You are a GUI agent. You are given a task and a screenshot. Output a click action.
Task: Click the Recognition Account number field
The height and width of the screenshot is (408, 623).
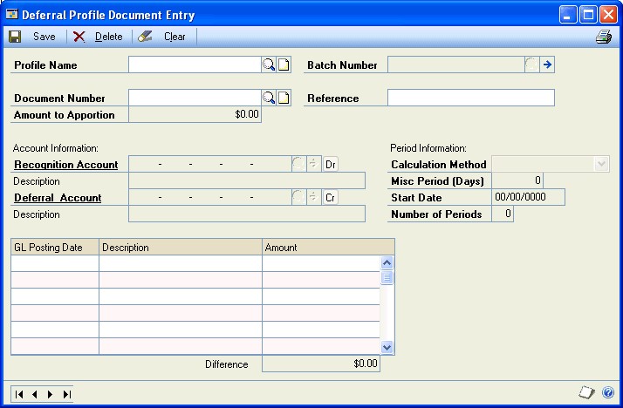point(209,164)
